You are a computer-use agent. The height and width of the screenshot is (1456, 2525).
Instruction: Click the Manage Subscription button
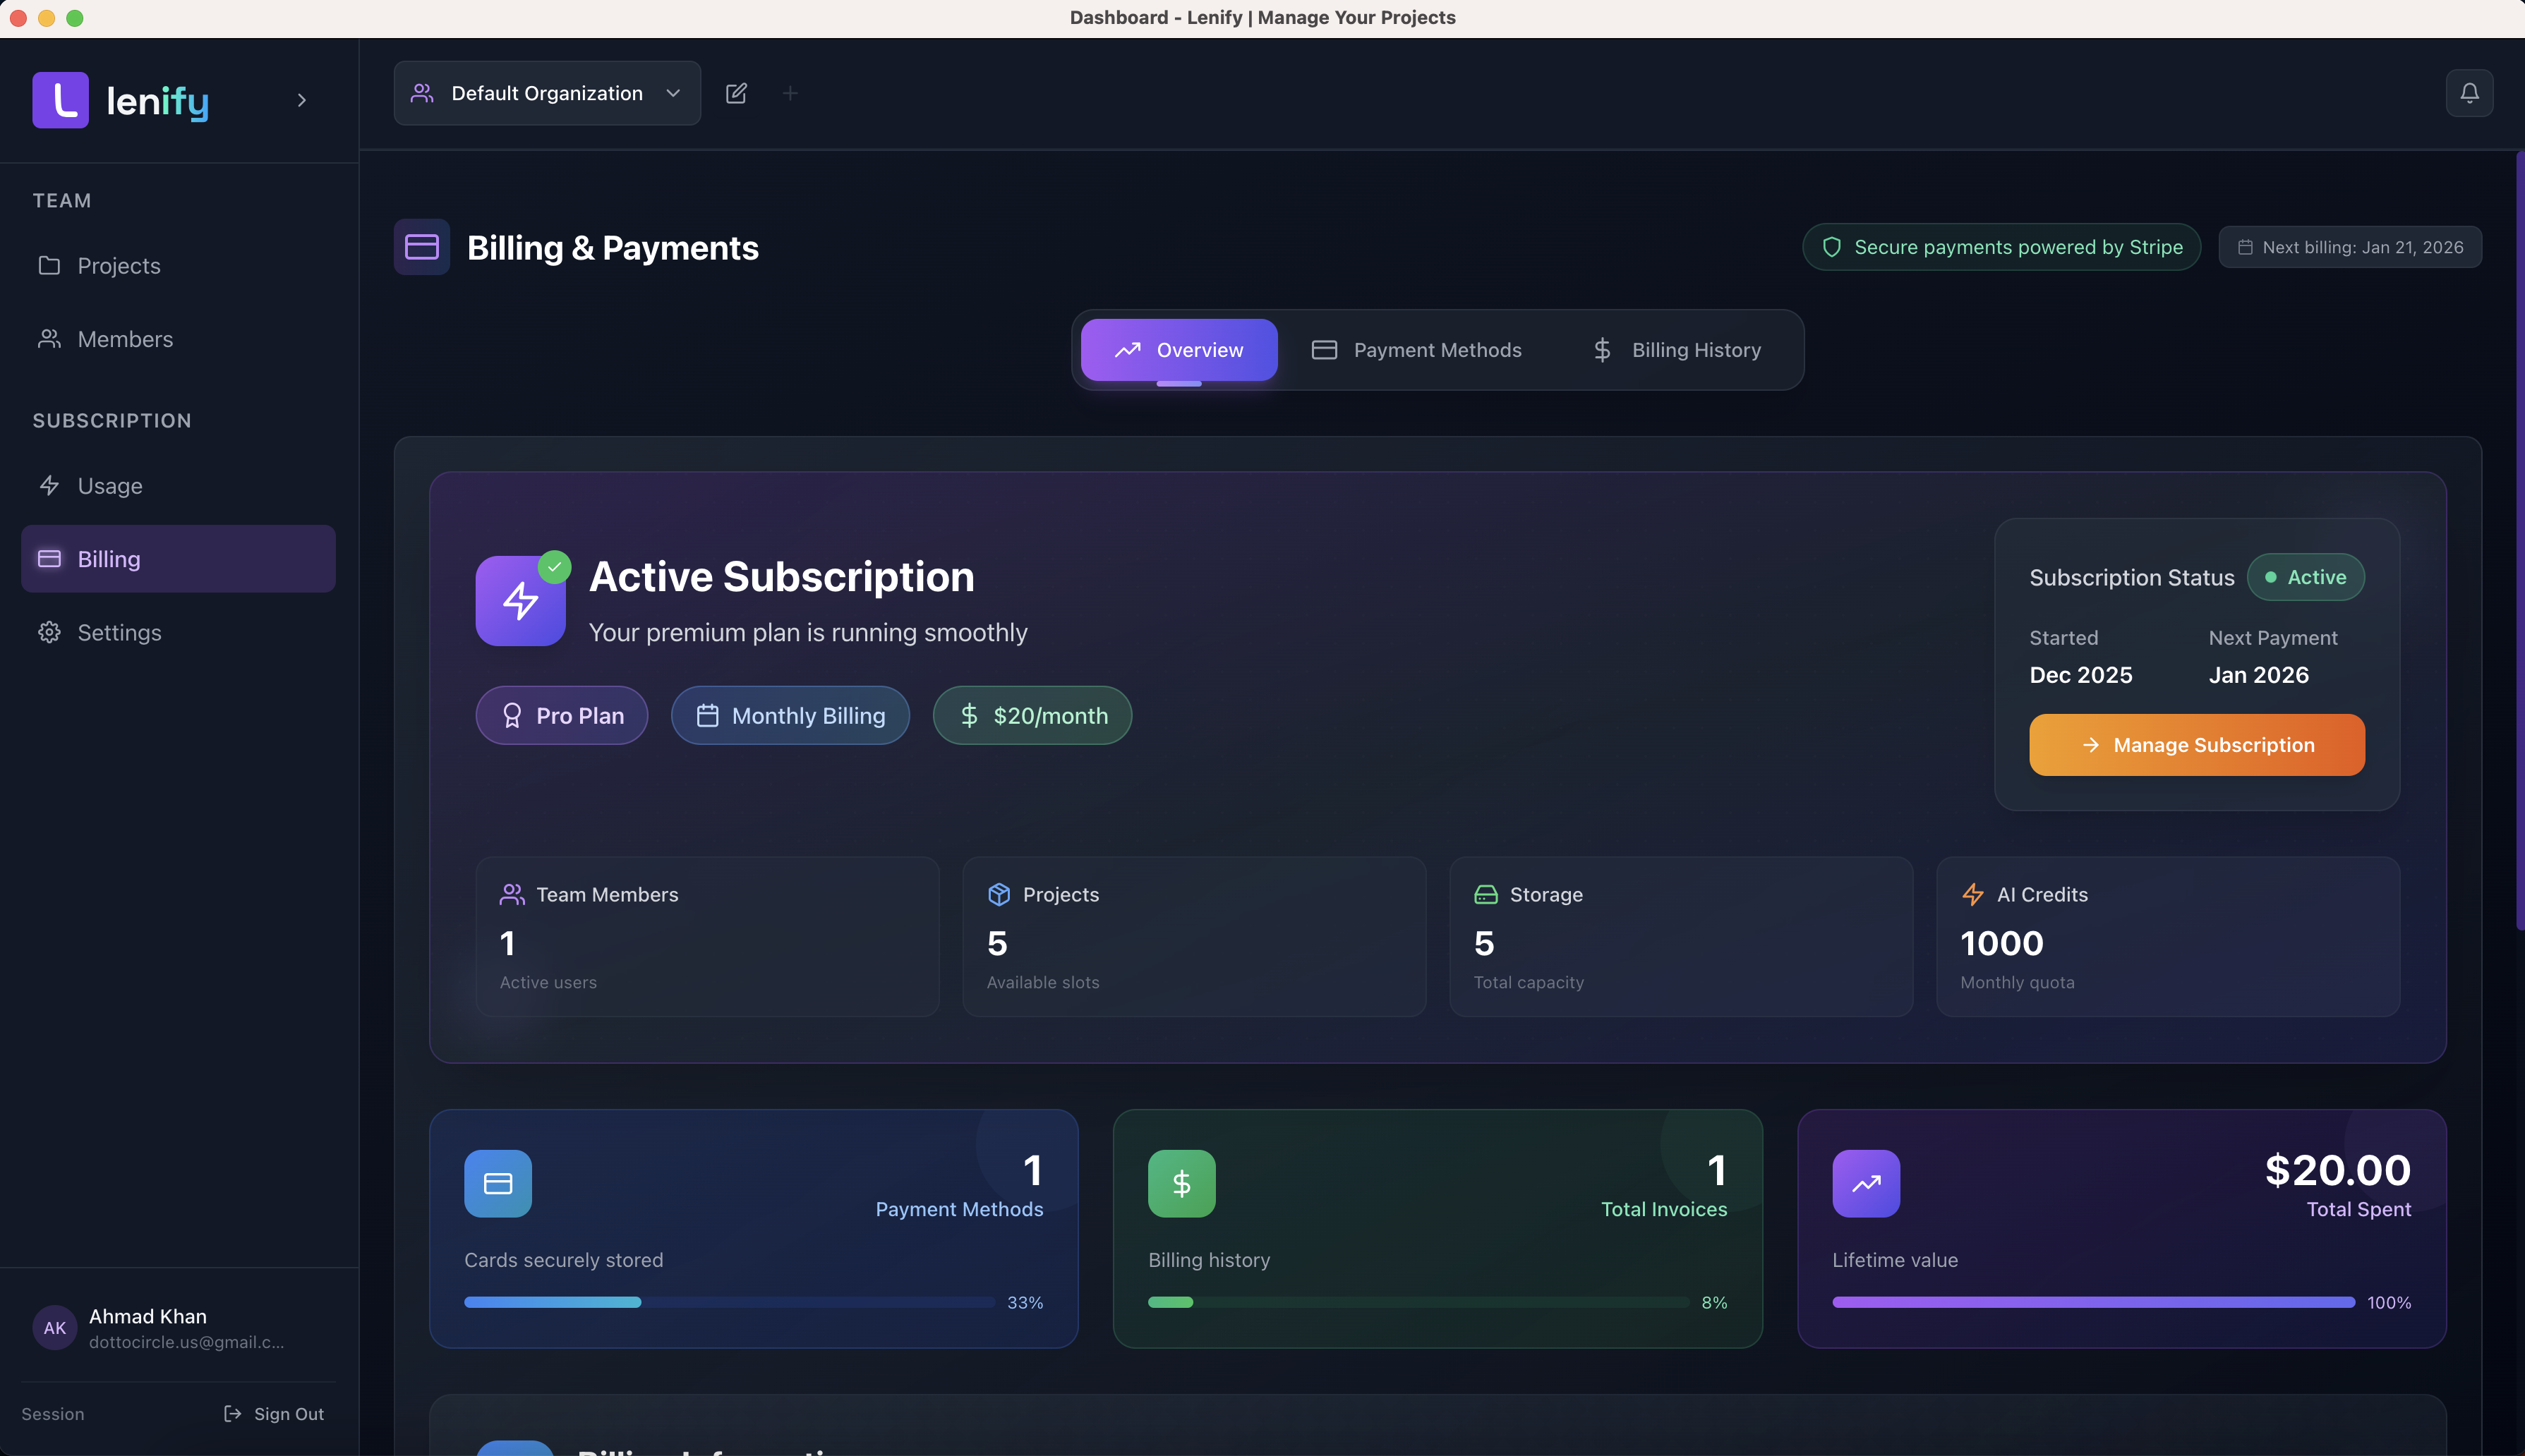(2196, 744)
